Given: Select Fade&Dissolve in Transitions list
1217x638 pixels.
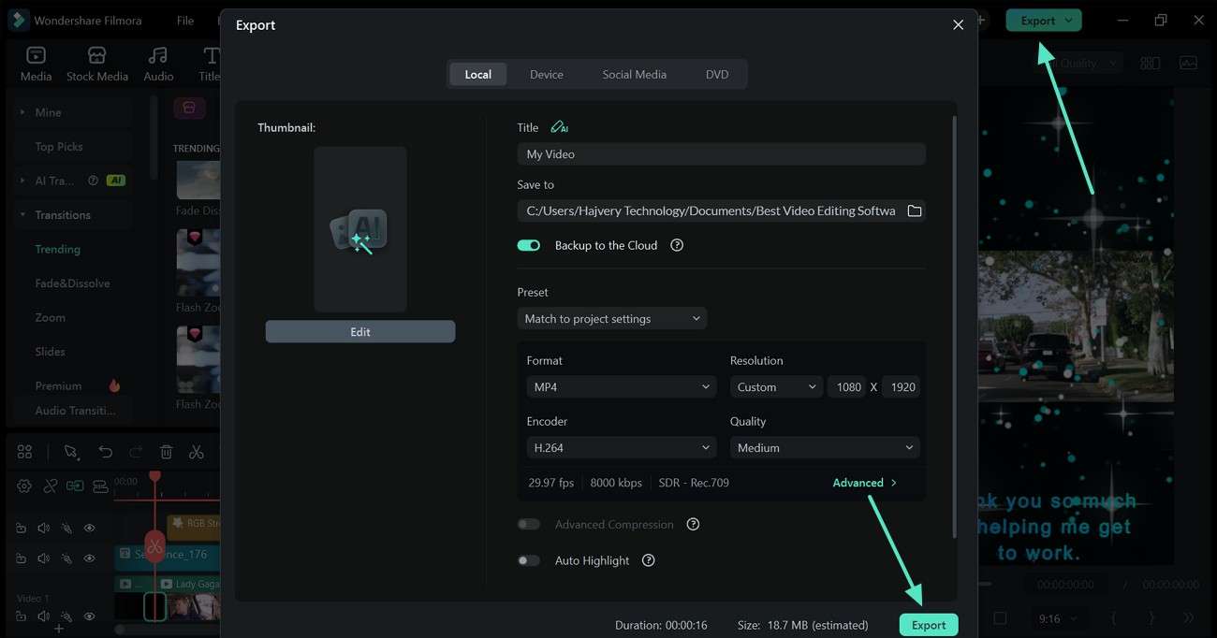Looking at the screenshot, I should (x=72, y=283).
